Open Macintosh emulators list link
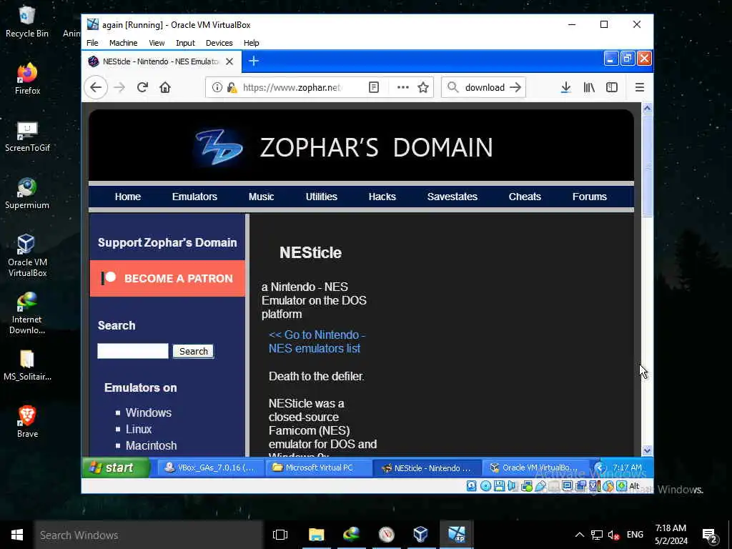 [x=152, y=445]
